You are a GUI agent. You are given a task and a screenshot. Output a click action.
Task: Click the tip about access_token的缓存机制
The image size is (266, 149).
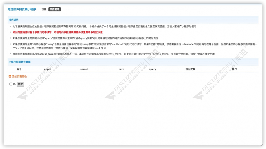pos(113,54)
